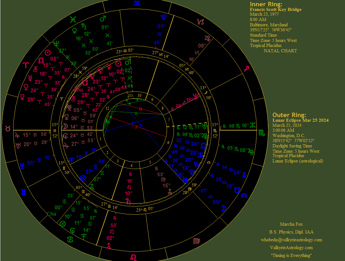The width and height of the screenshot is (345, 261).
Task: Open the whobeda@valkyrieastrology.com email address
Action: coord(291,240)
